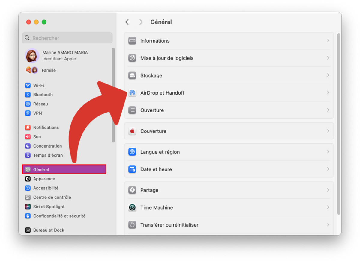Click the Date et heure chevron

click(328, 169)
